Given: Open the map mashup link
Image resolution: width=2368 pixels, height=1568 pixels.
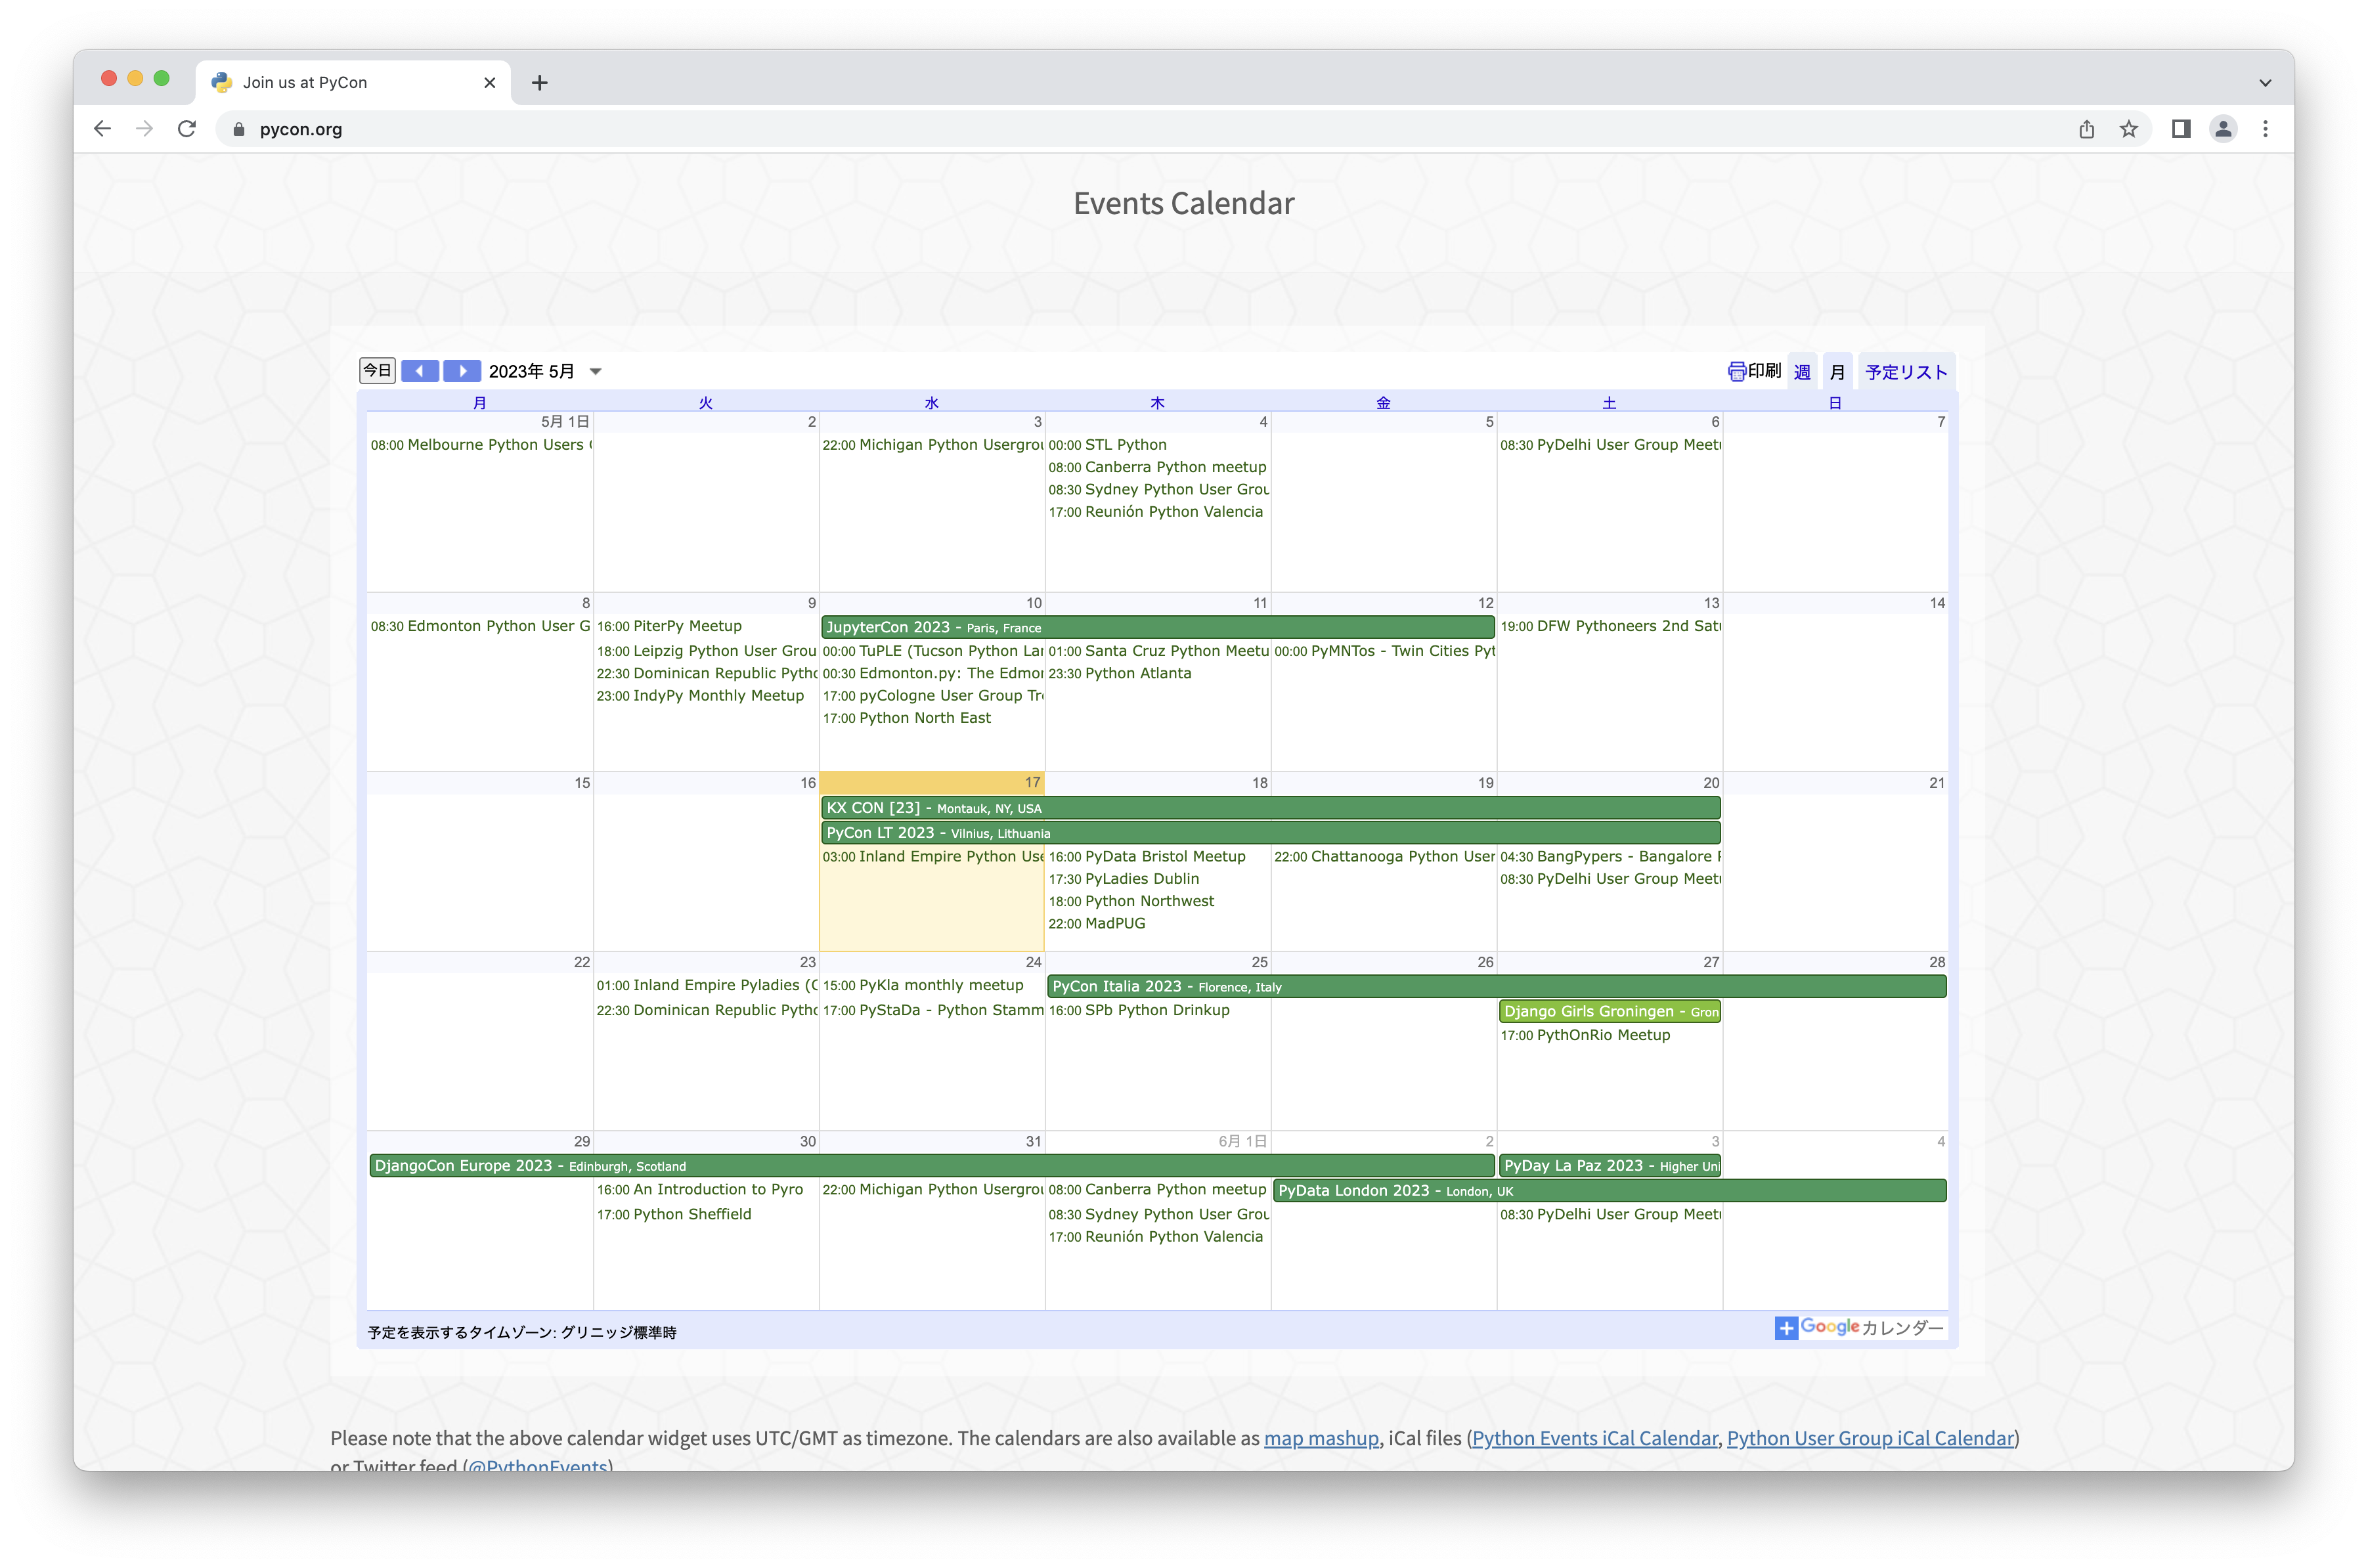Looking at the screenshot, I should (x=1321, y=1438).
